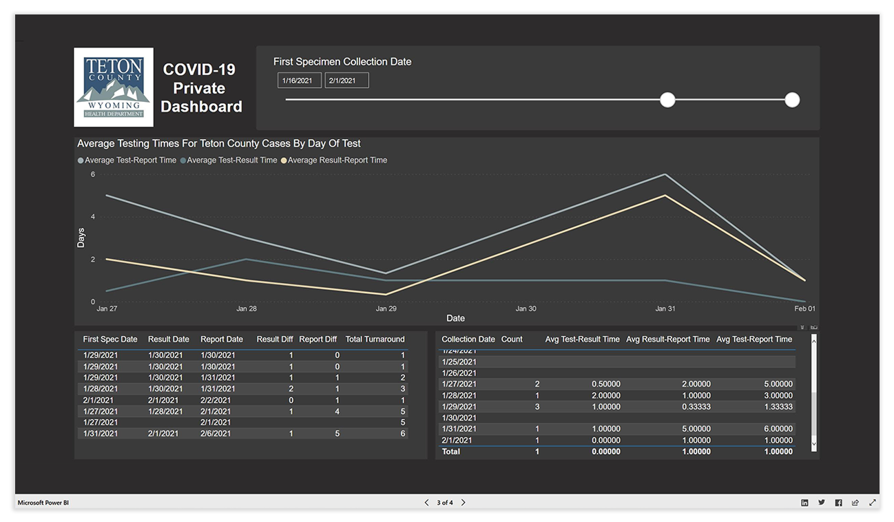894x522 pixels.
Task: Click the 'Average Testing Times' chart title
Action: 219,143
